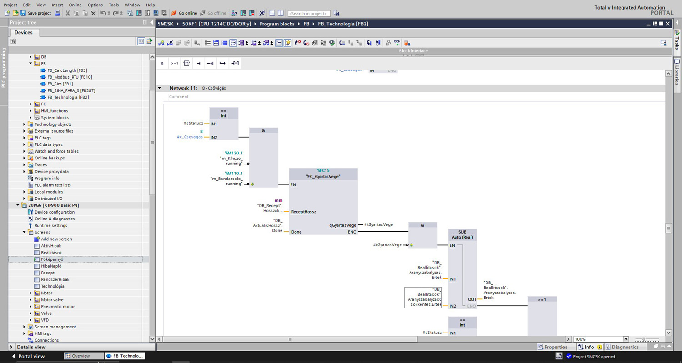Switch to the Diagnostics tab

coord(622,347)
